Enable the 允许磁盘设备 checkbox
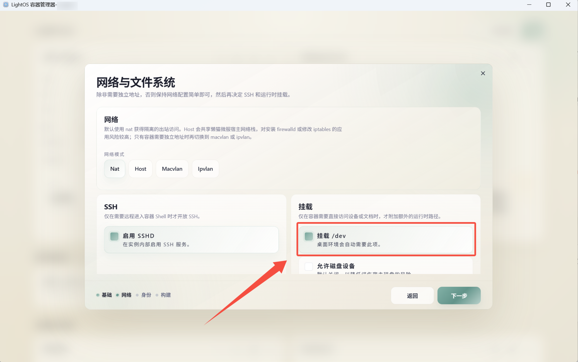 click(x=309, y=266)
